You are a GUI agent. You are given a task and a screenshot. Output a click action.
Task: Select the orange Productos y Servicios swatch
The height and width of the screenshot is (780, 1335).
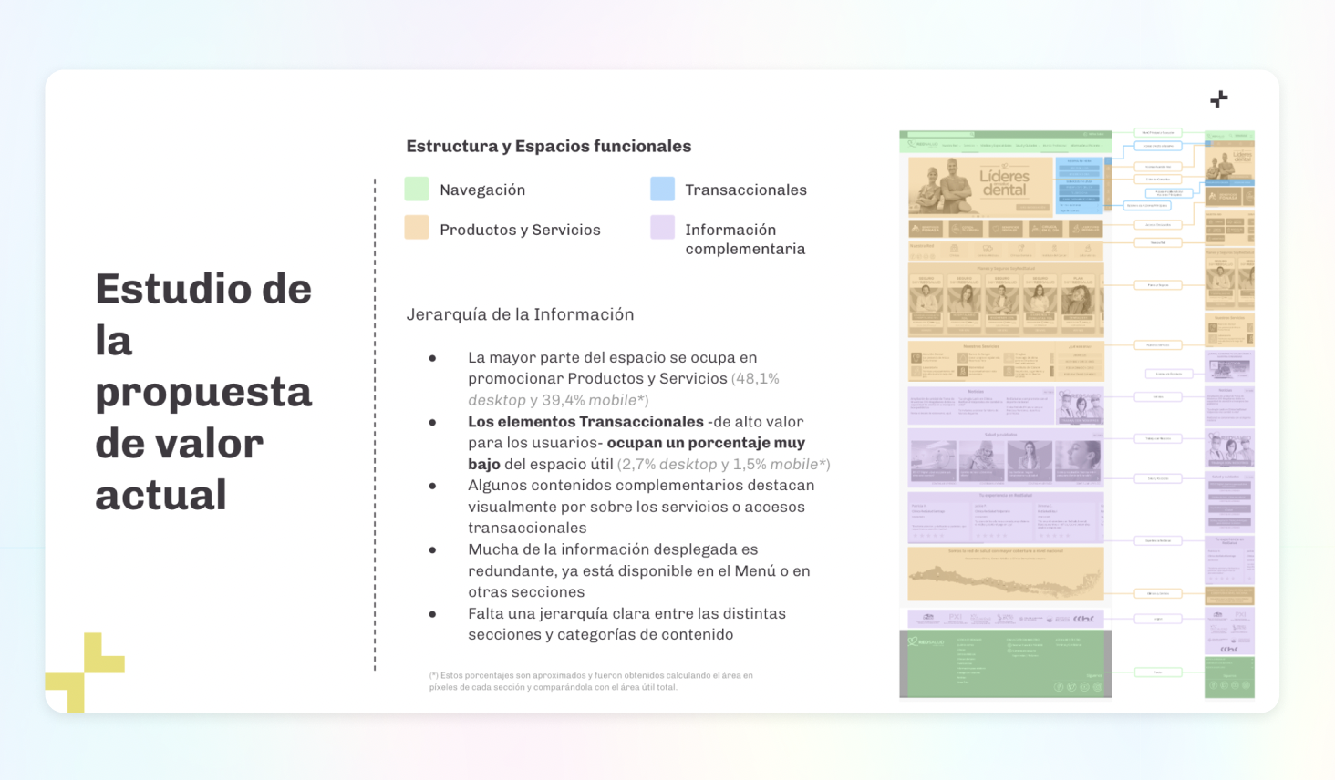click(417, 228)
